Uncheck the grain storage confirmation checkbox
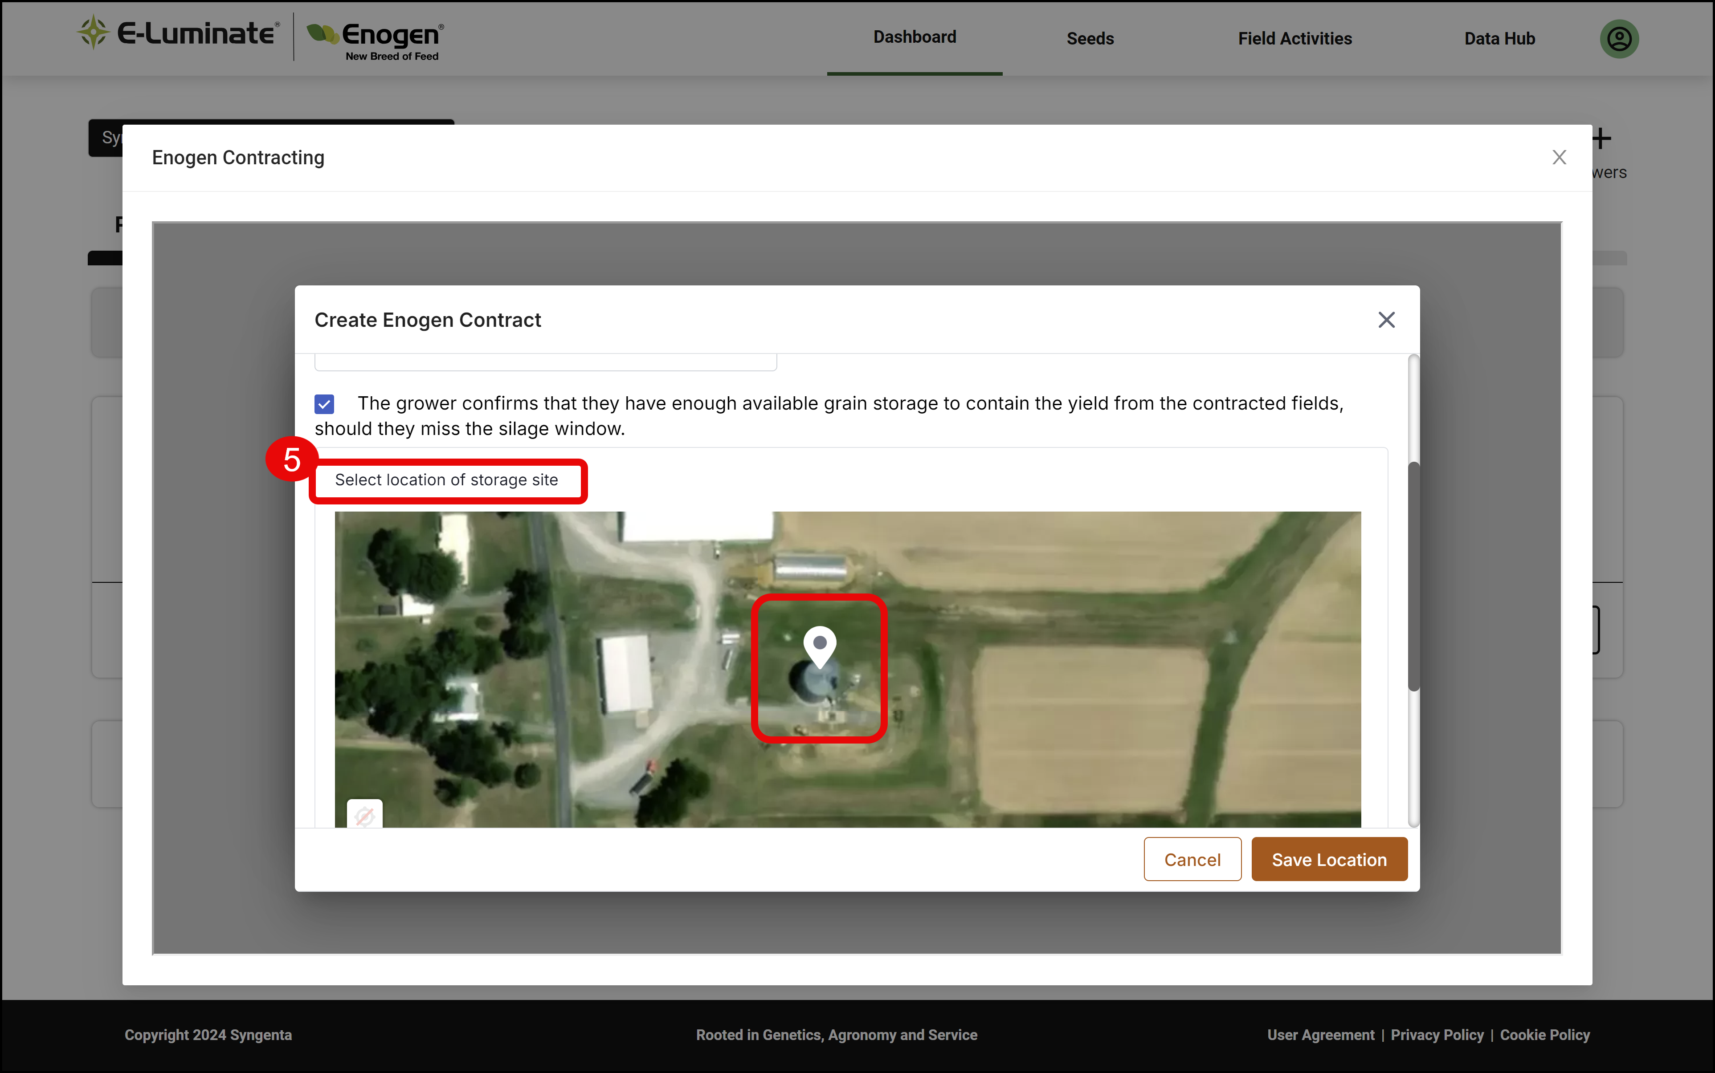 point(324,404)
